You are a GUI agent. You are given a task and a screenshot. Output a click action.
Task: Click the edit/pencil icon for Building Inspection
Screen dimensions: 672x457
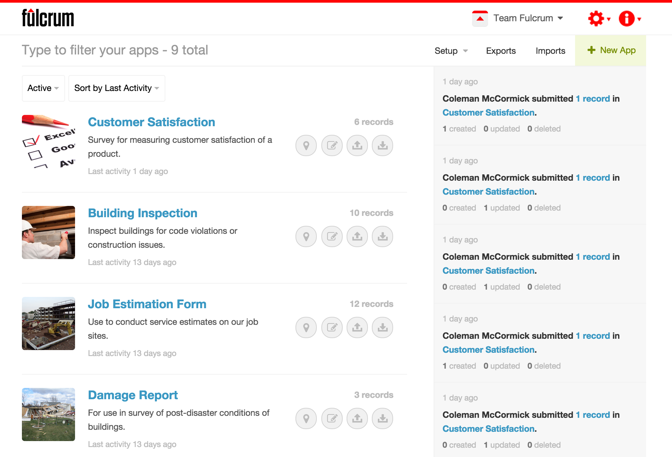(x=331, y=236)
